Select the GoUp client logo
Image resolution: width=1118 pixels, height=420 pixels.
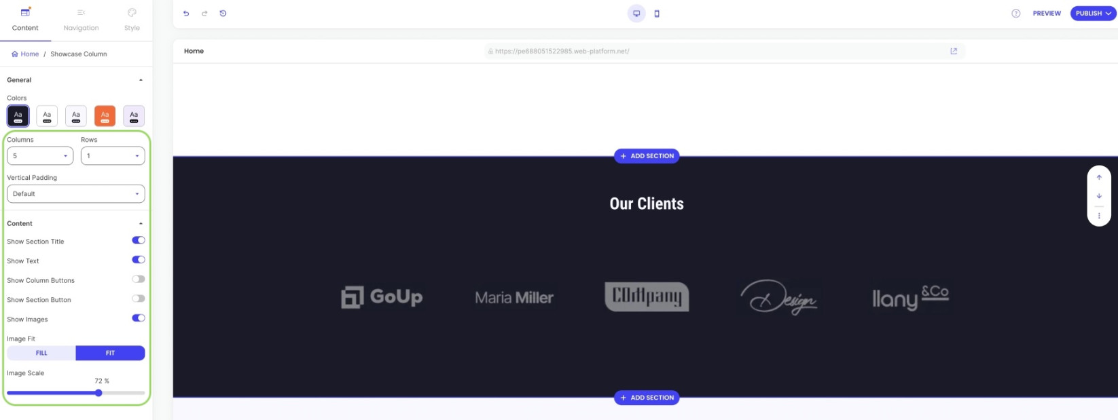coord(382,297)
